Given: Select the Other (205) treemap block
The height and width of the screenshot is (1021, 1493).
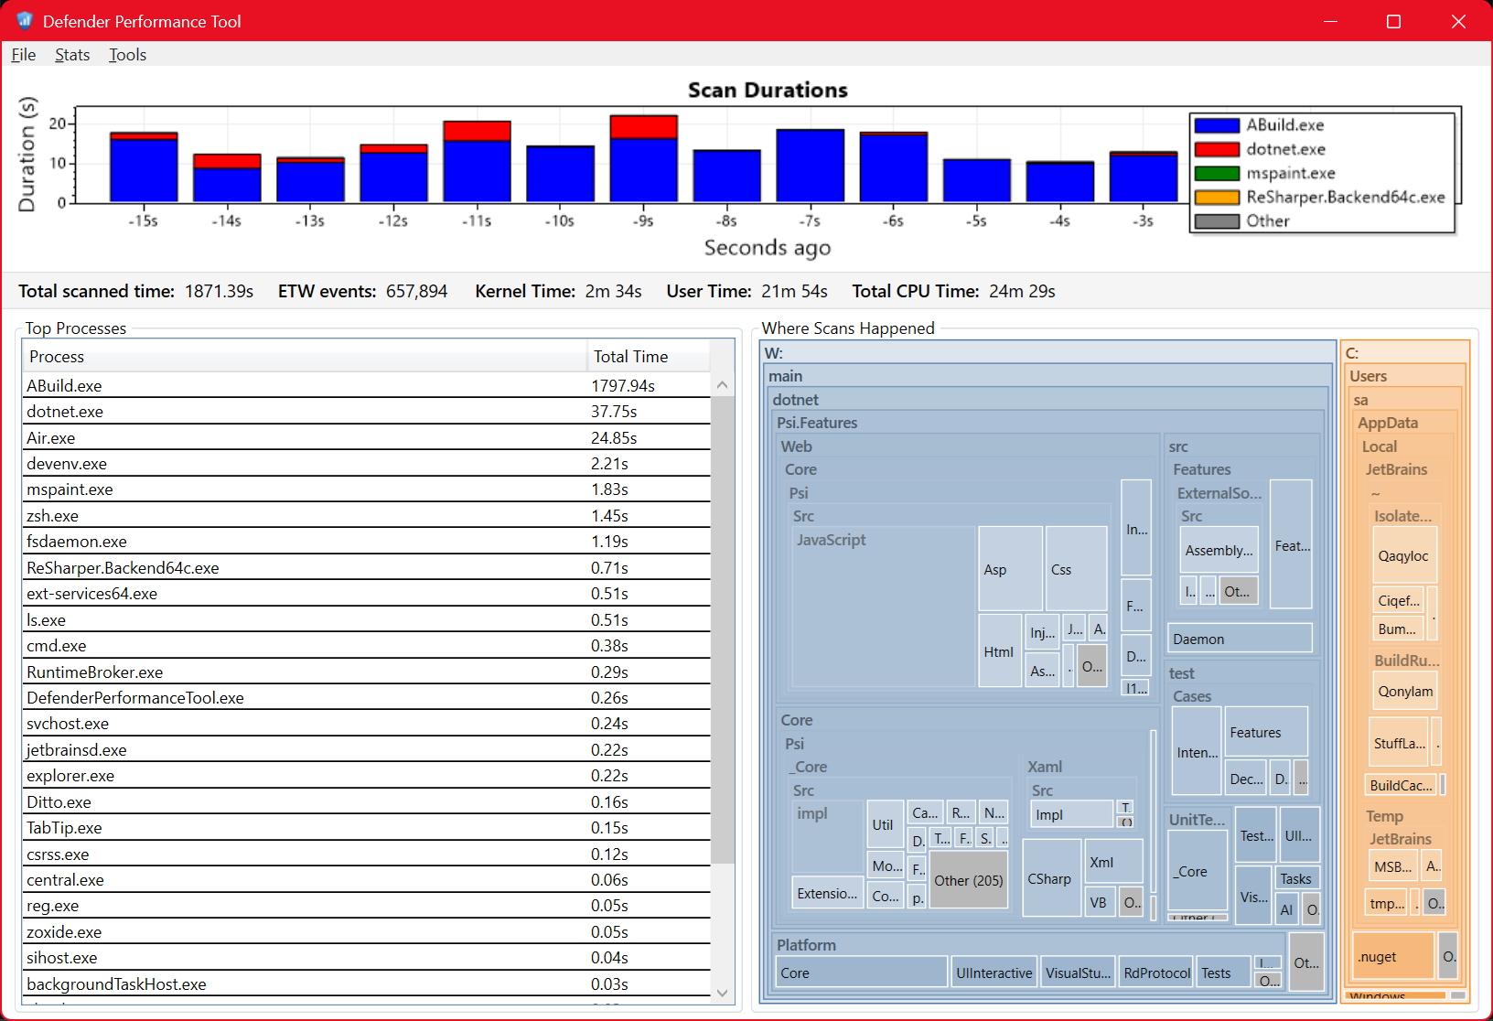Looking at the screenshot, I should 969,880.
